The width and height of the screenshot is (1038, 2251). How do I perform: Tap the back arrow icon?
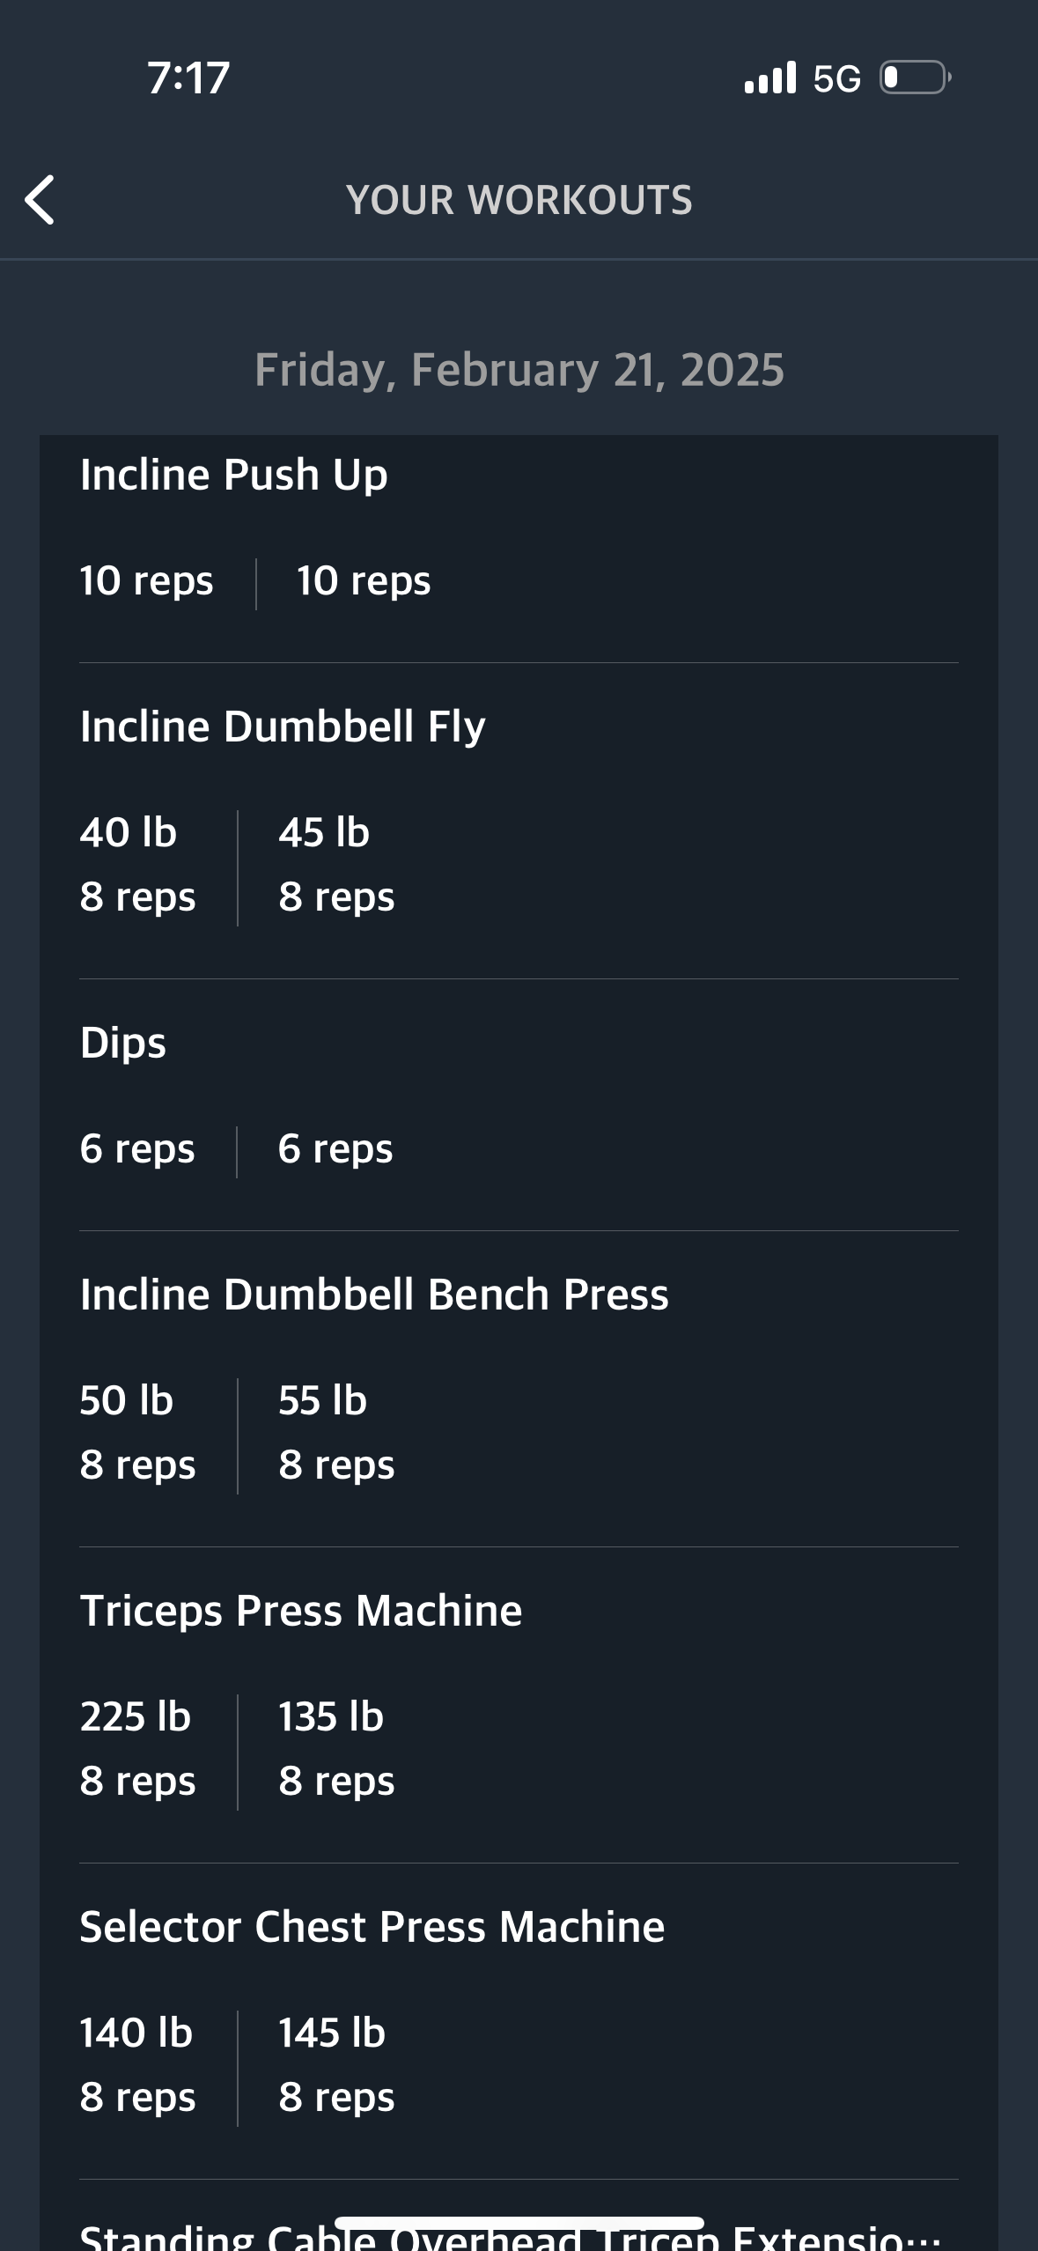pos(40,200)
